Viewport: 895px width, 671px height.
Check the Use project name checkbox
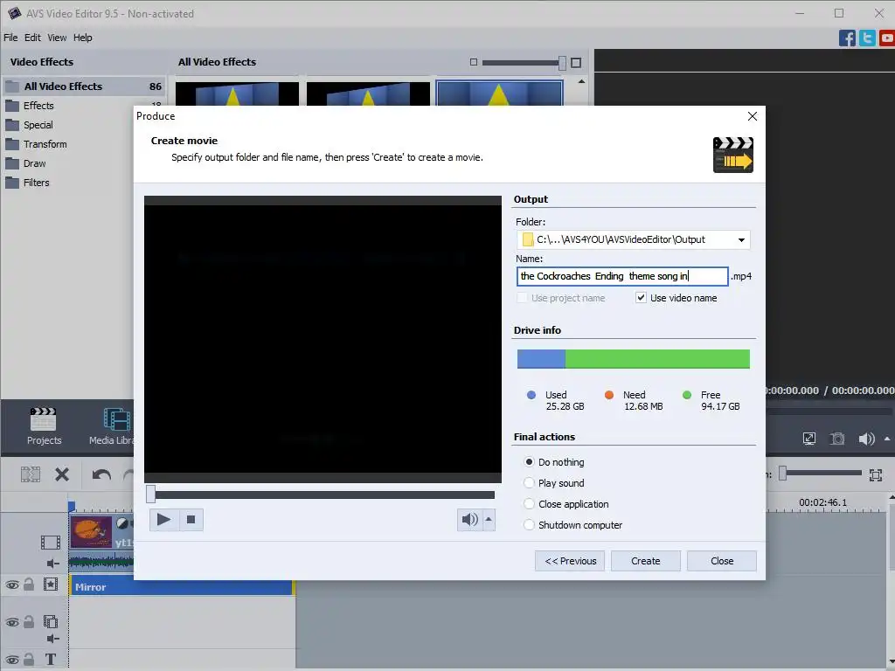coord(522,297)
